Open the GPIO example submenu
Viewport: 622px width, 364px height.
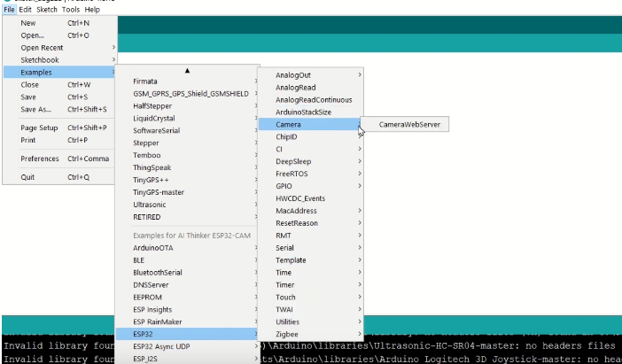click(311, 186)
